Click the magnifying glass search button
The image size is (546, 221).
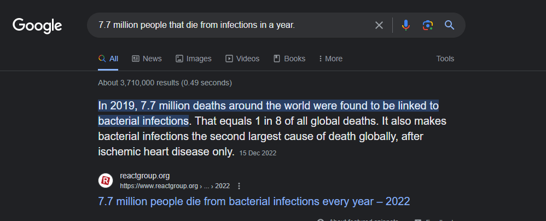[449, 25]
